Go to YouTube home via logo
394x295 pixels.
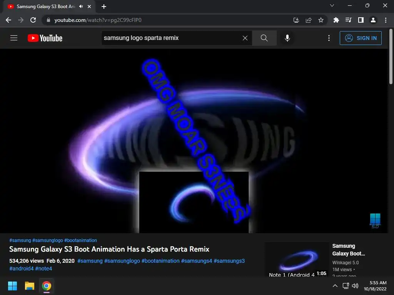coord(45,38)
